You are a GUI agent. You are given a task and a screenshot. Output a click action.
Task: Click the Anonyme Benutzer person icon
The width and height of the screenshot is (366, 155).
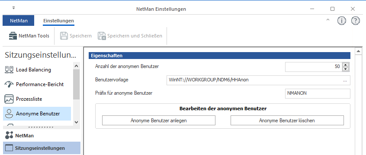(9, 114)
